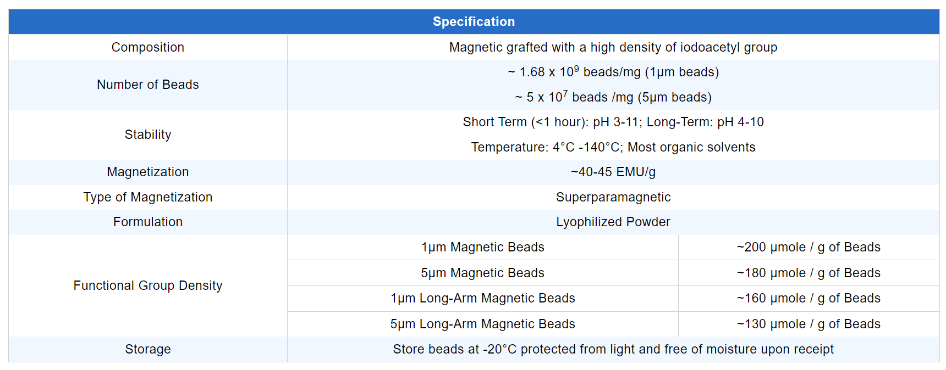Click the Temperature 4°C -140°C line
Screen dimensions: 946x370
(x=613, y=147)
